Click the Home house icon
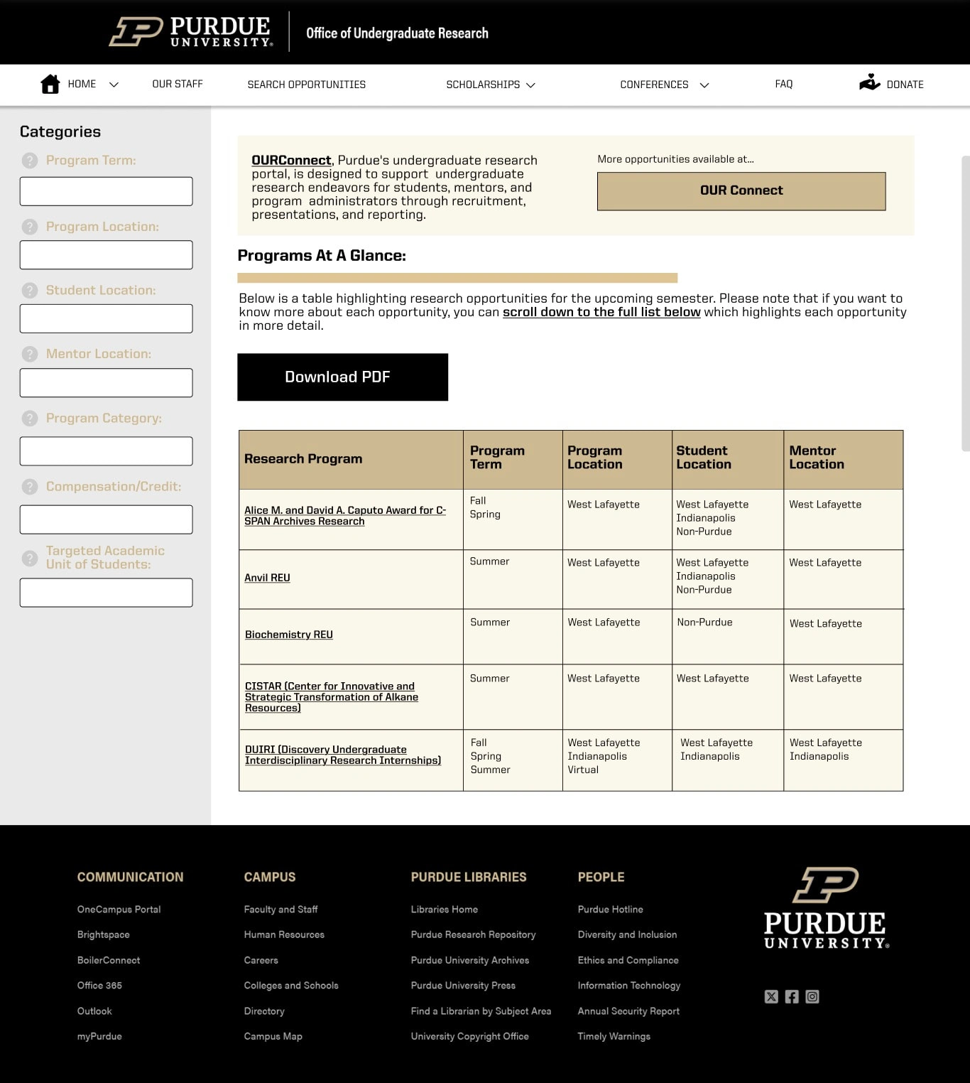This screenshot has height=1083, width=970. [50, 84]
